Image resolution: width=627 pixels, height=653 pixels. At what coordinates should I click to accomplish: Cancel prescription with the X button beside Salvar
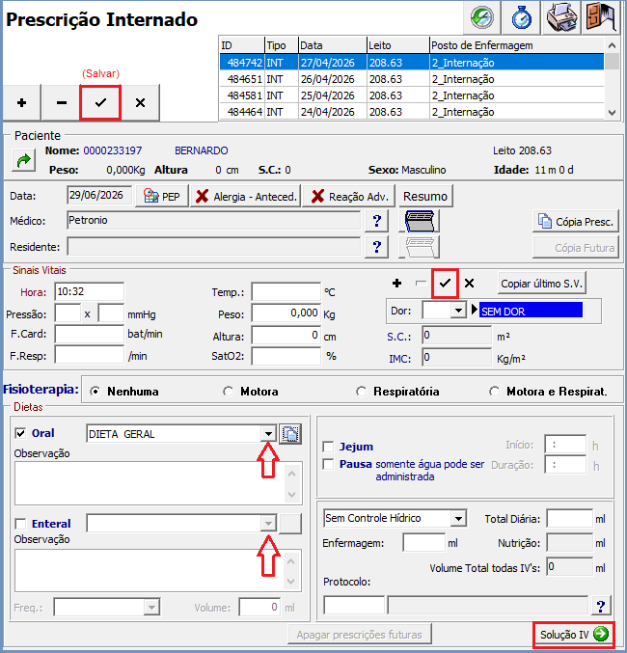pyautogui.click(x=141, y=102)
